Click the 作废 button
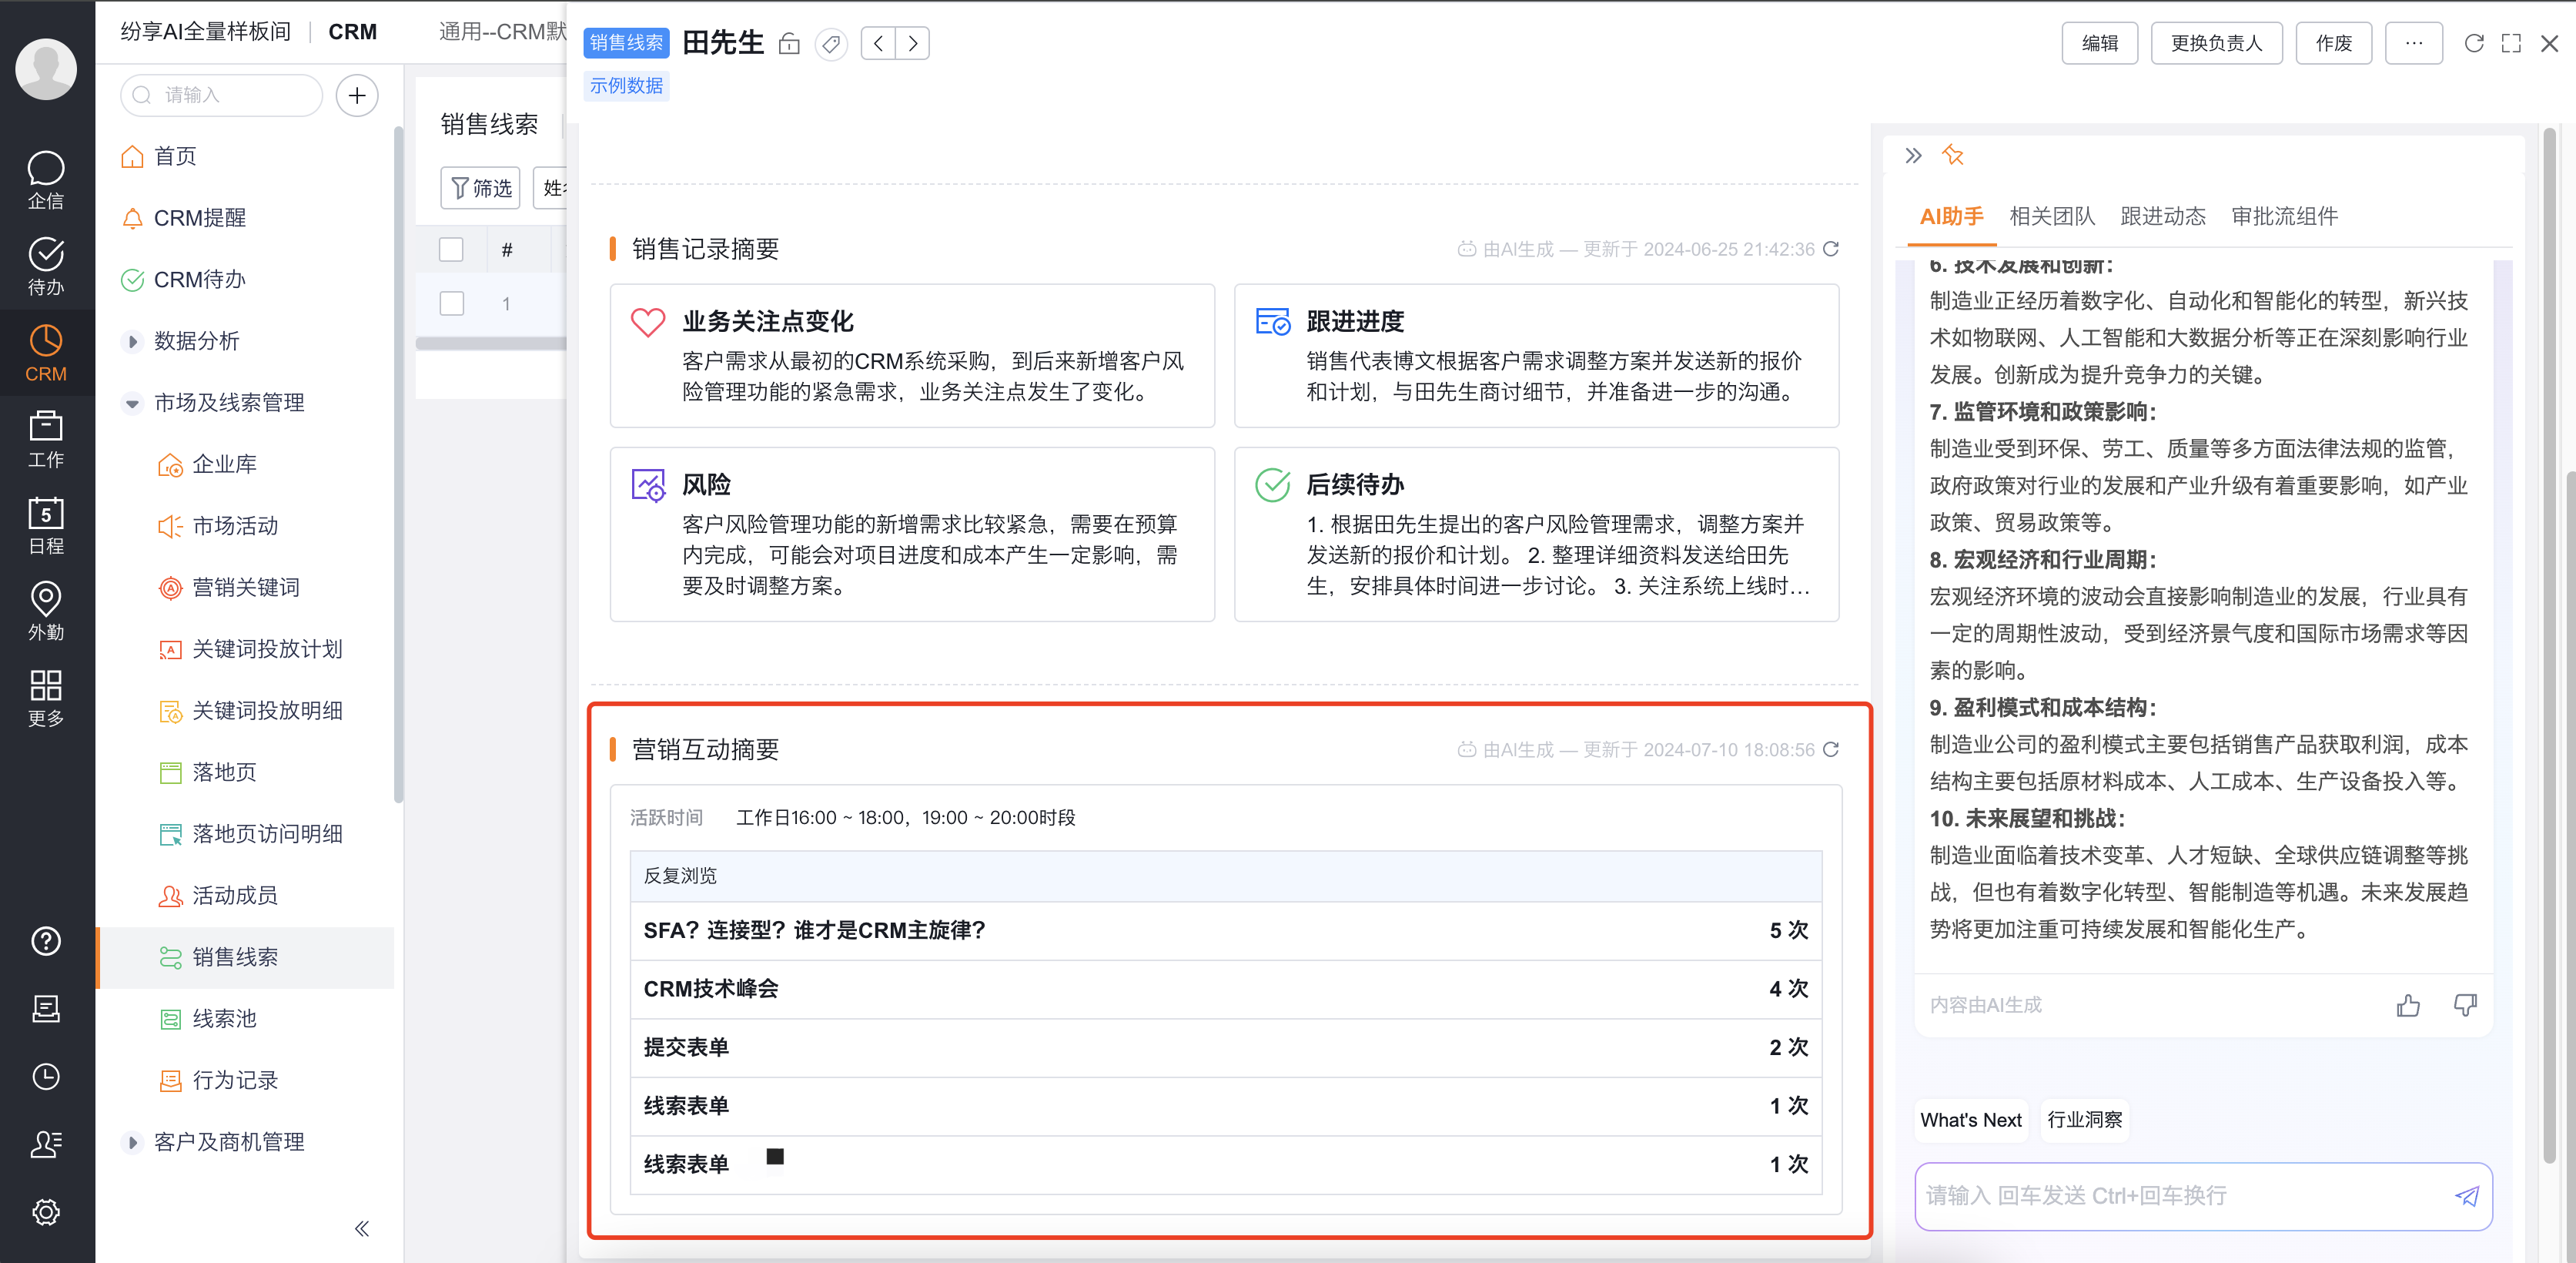Image resolution: width=2576 pixels, height=1263 pixels. tap(2333, 44)
